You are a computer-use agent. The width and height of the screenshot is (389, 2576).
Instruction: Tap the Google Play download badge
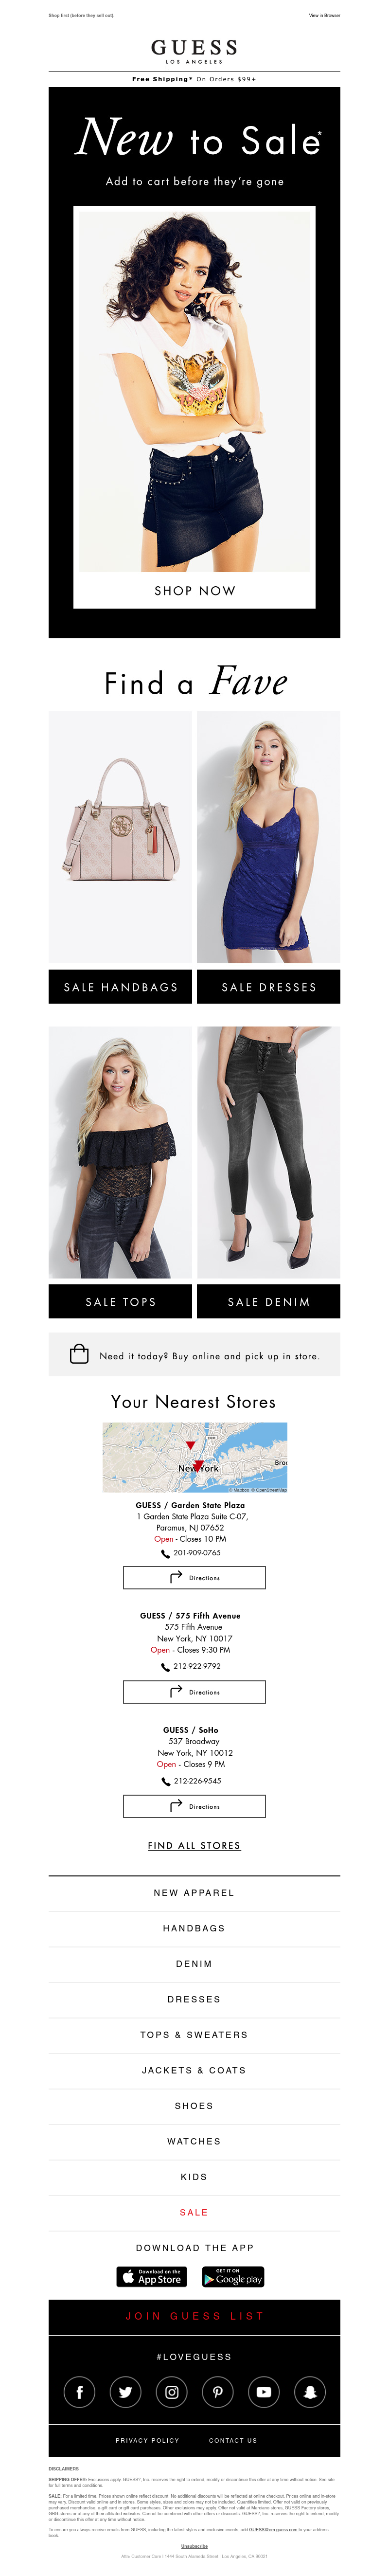point(233,2277)
